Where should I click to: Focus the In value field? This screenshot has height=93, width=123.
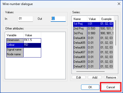tap(26, 19)
